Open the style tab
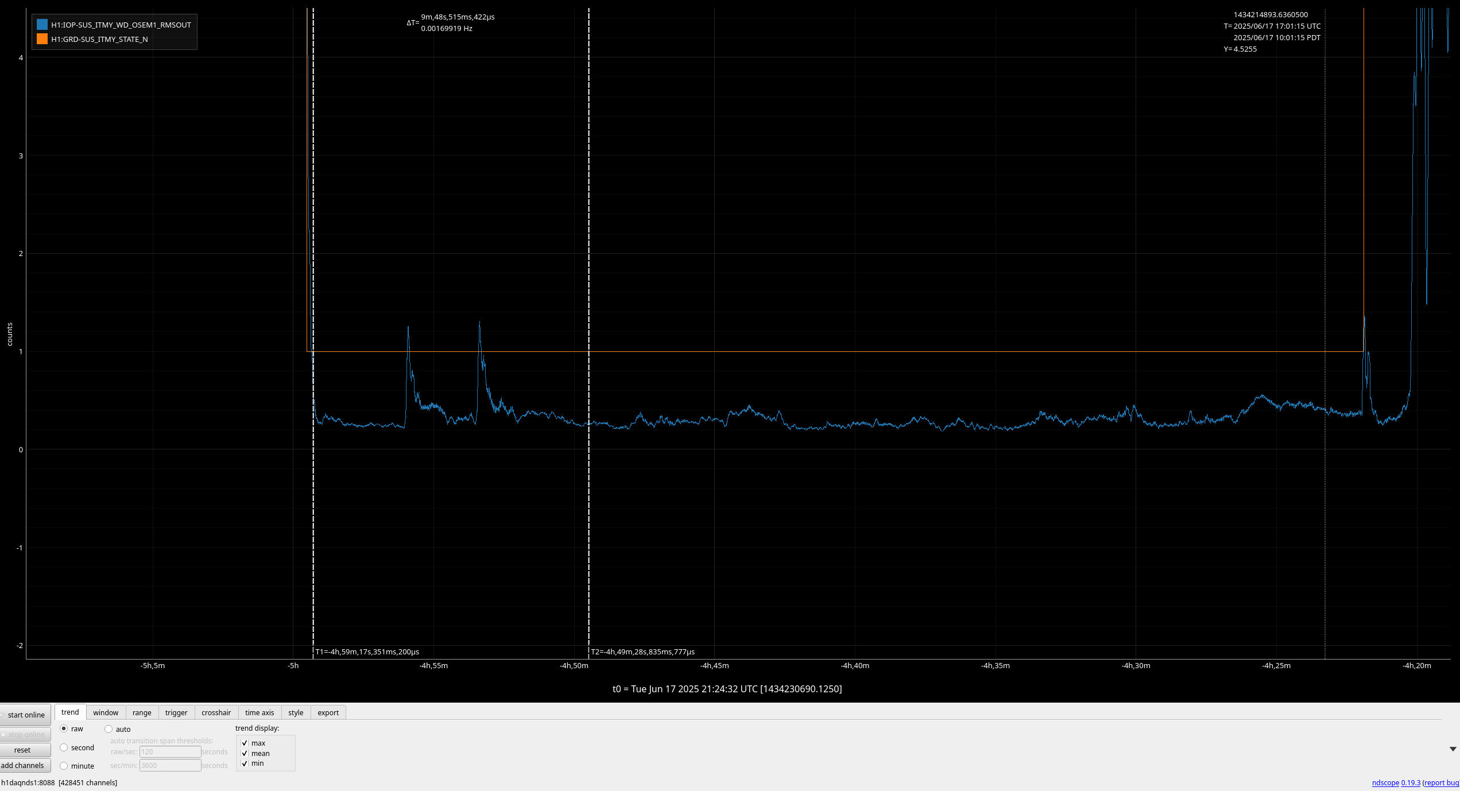 296,712
